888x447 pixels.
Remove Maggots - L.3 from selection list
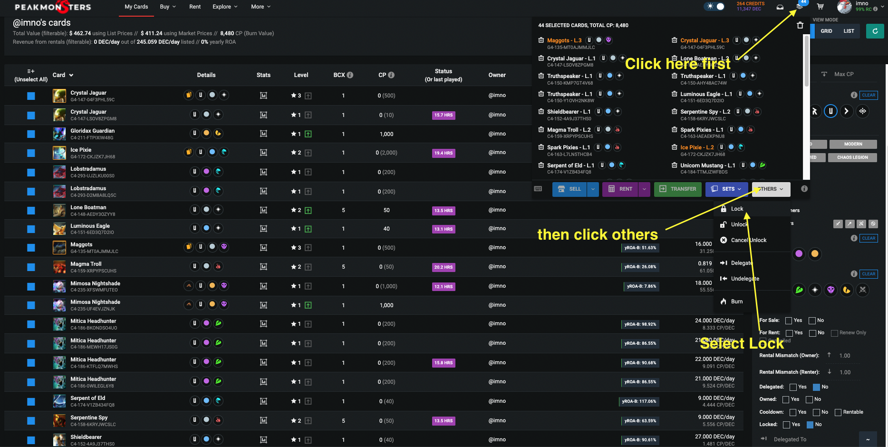(541, 40)
